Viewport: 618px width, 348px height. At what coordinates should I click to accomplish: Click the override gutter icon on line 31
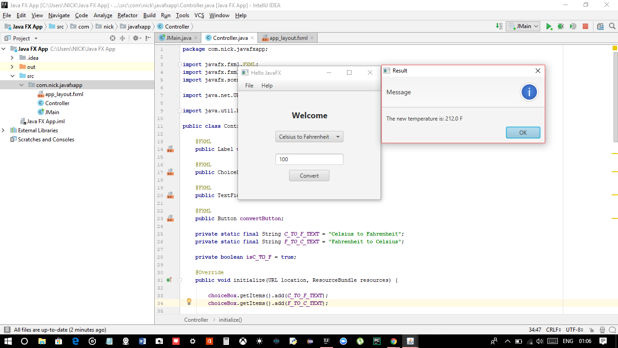[x=169, y=280]
